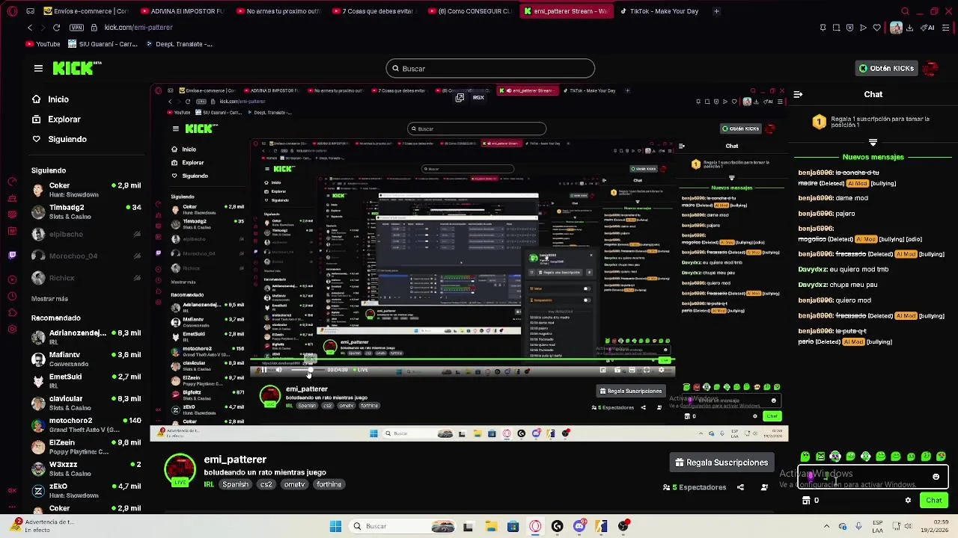Send message with Chat button

click(x=934, y=501)
